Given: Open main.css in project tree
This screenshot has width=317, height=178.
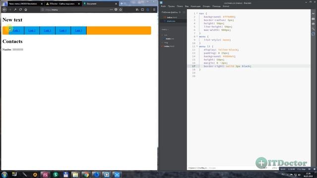Looking at the screenshot, I should click(x=169, y=39).
